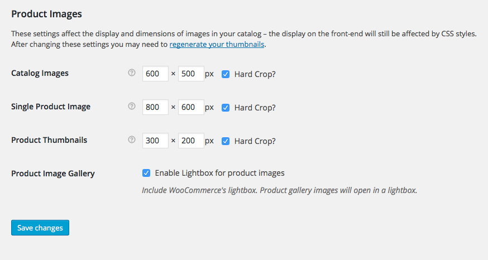
Task: Open the regenerate your thumbnails link
Action: point(217,45)
